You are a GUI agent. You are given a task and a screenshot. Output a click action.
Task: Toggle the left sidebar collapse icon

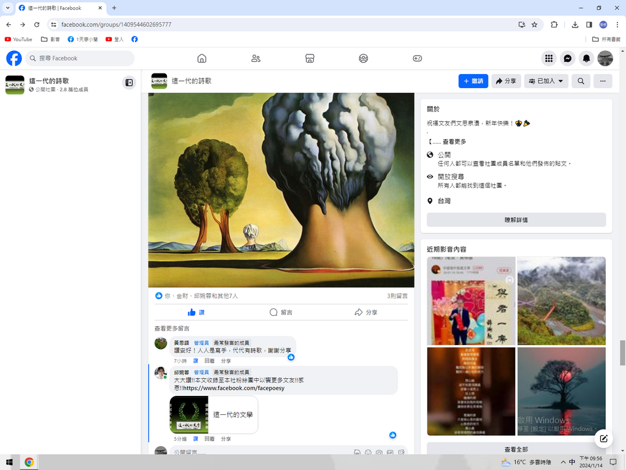pyautogui.click(x=129, y=82)
